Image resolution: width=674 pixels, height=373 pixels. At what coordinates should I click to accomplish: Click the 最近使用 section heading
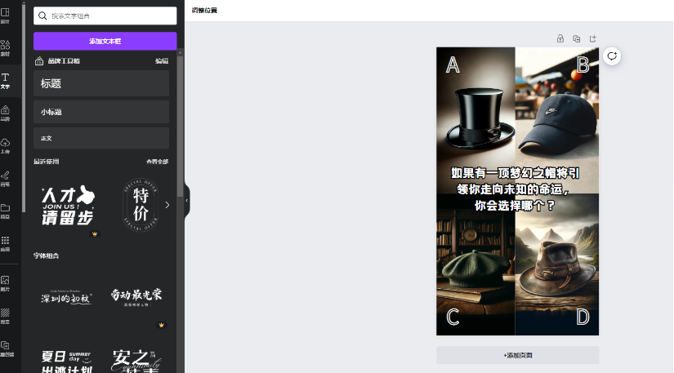tap(46, 162)
